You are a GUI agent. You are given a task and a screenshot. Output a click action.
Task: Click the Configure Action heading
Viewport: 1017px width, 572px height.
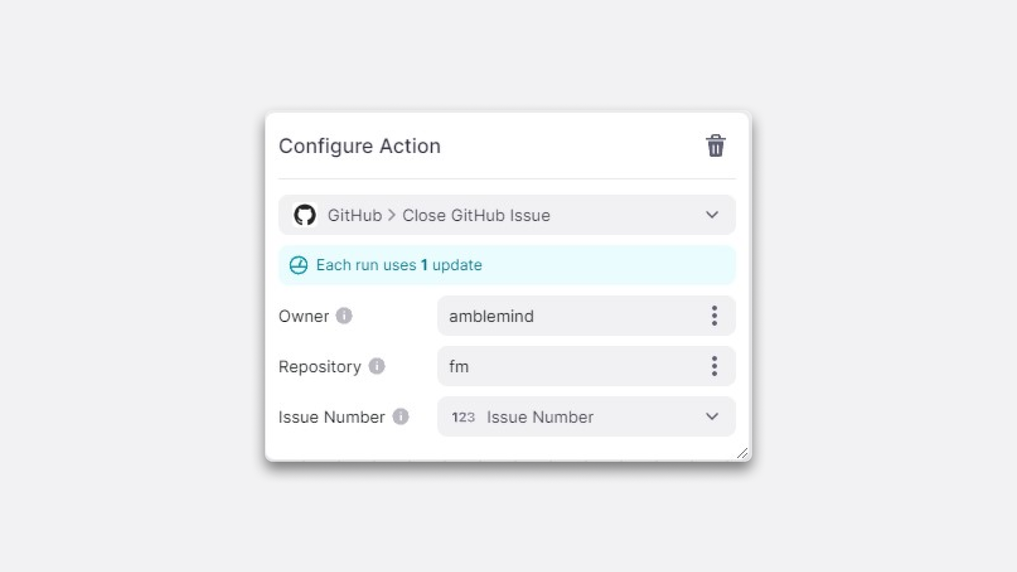pyautogui.click(x=360, y=146)
